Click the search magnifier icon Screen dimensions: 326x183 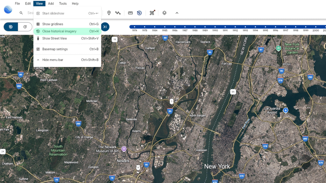pyautogui.click(x=21, y=13)
